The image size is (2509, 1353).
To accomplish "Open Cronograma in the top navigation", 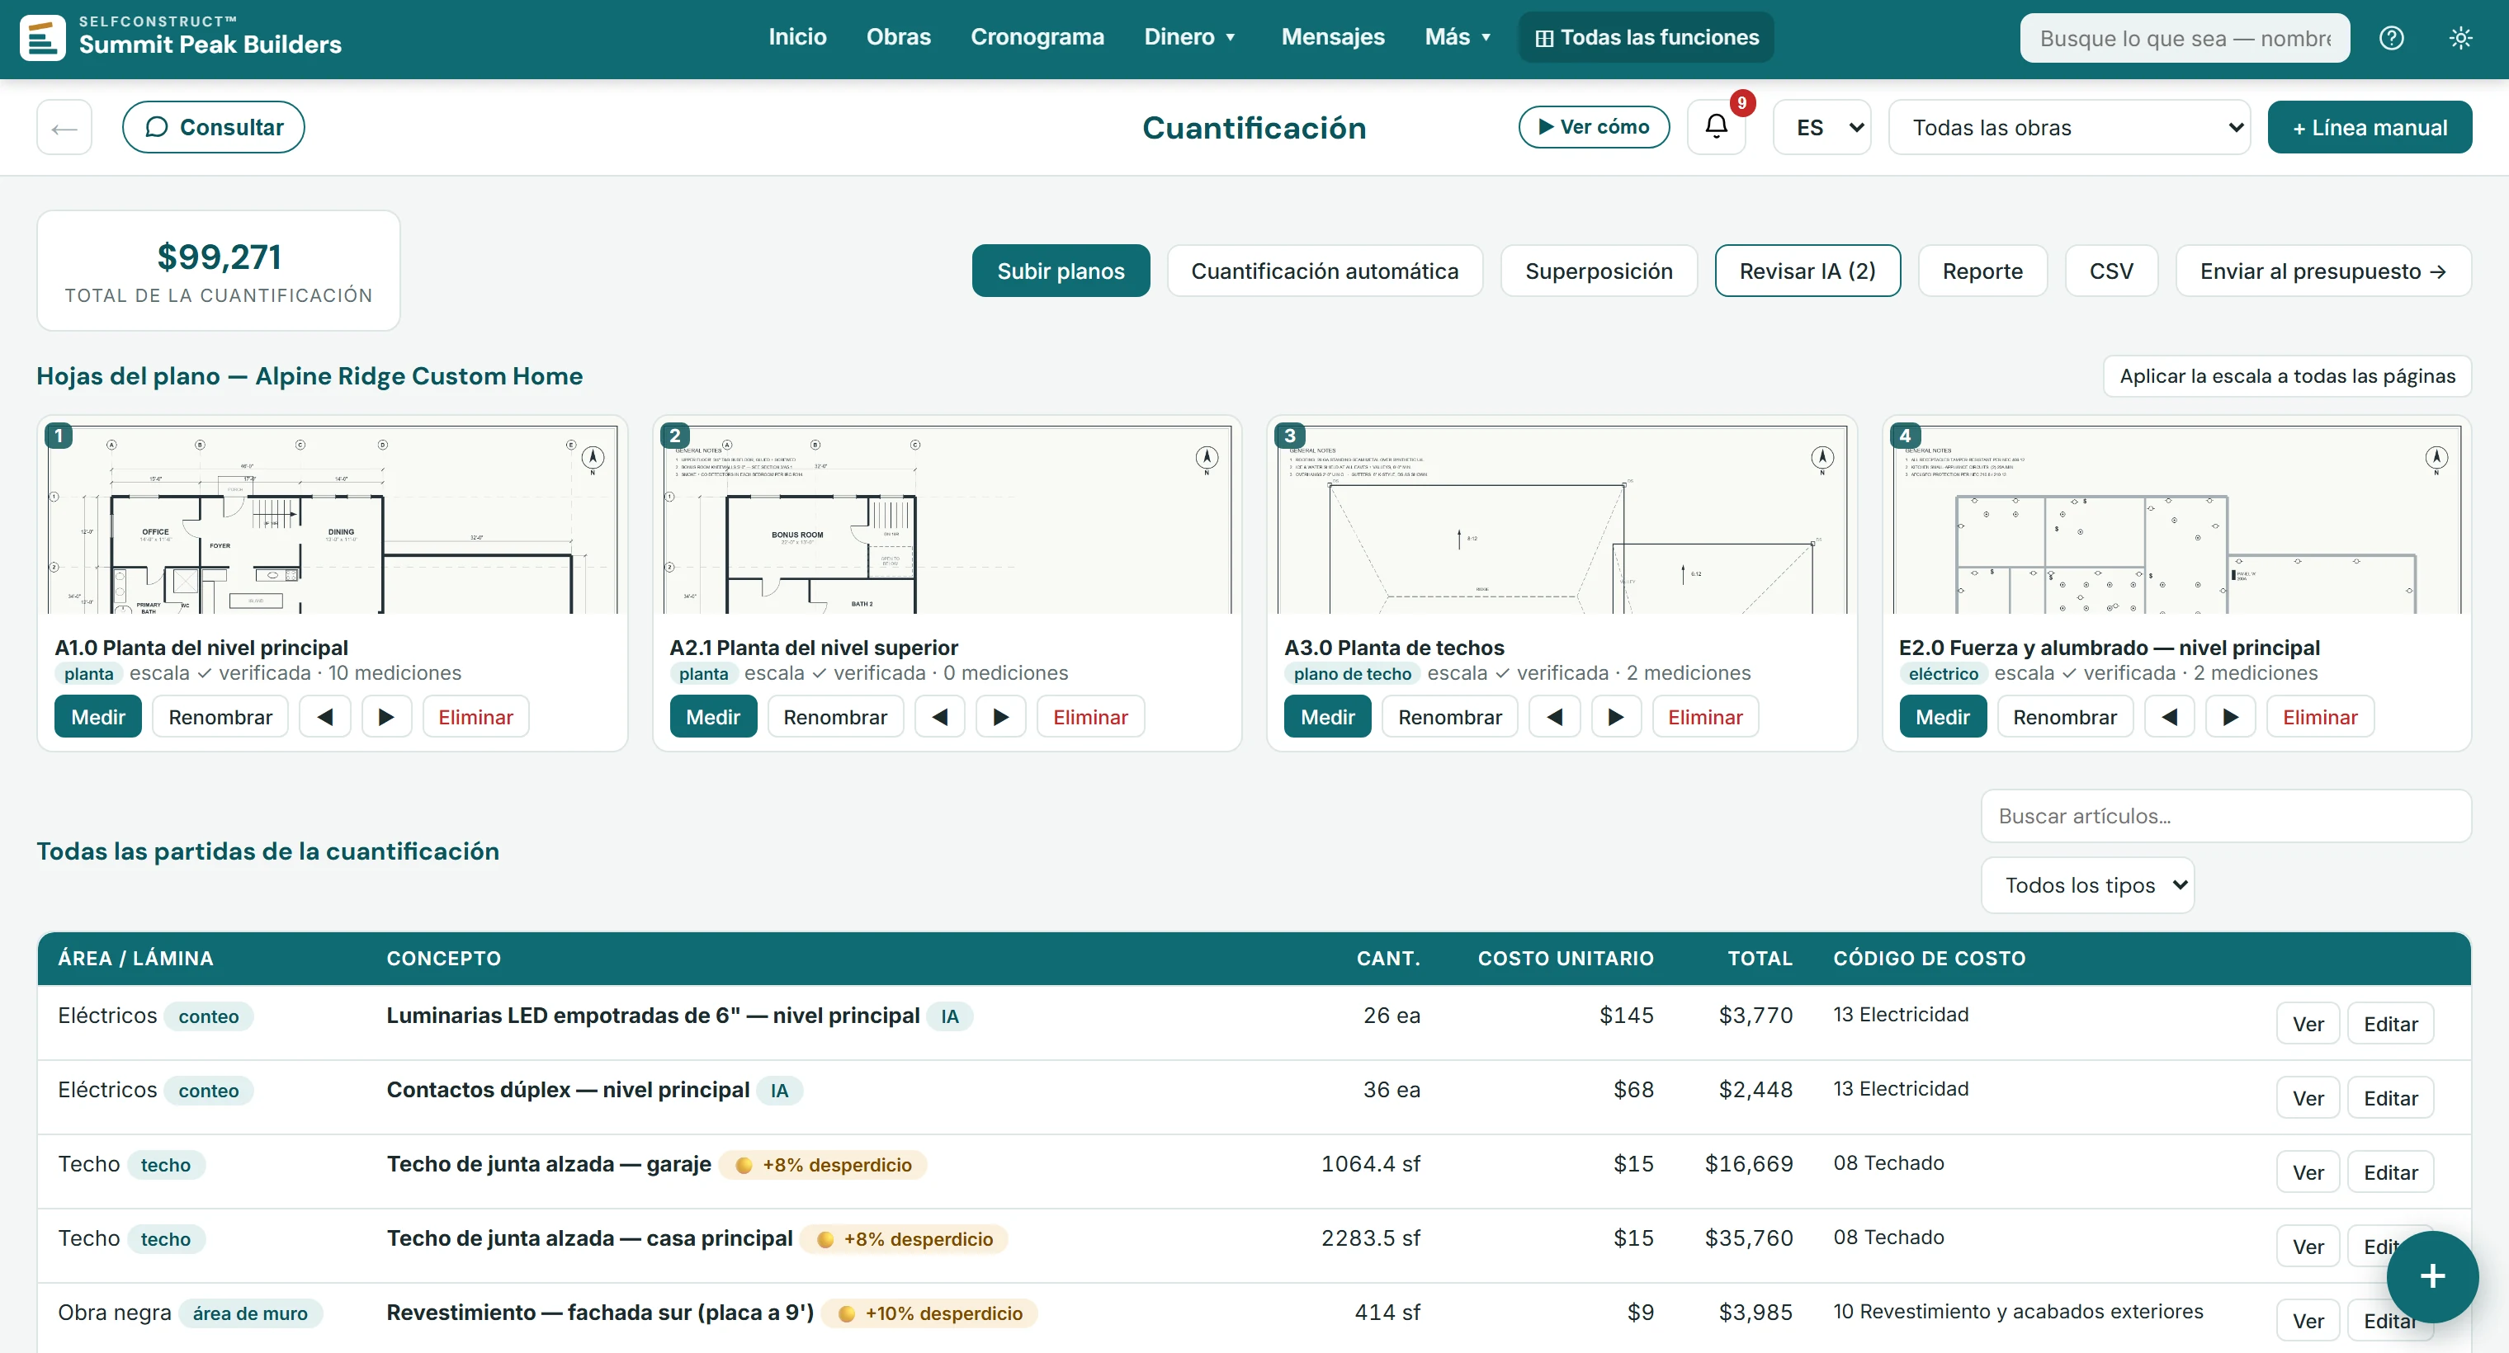I will coord(1037,37).
